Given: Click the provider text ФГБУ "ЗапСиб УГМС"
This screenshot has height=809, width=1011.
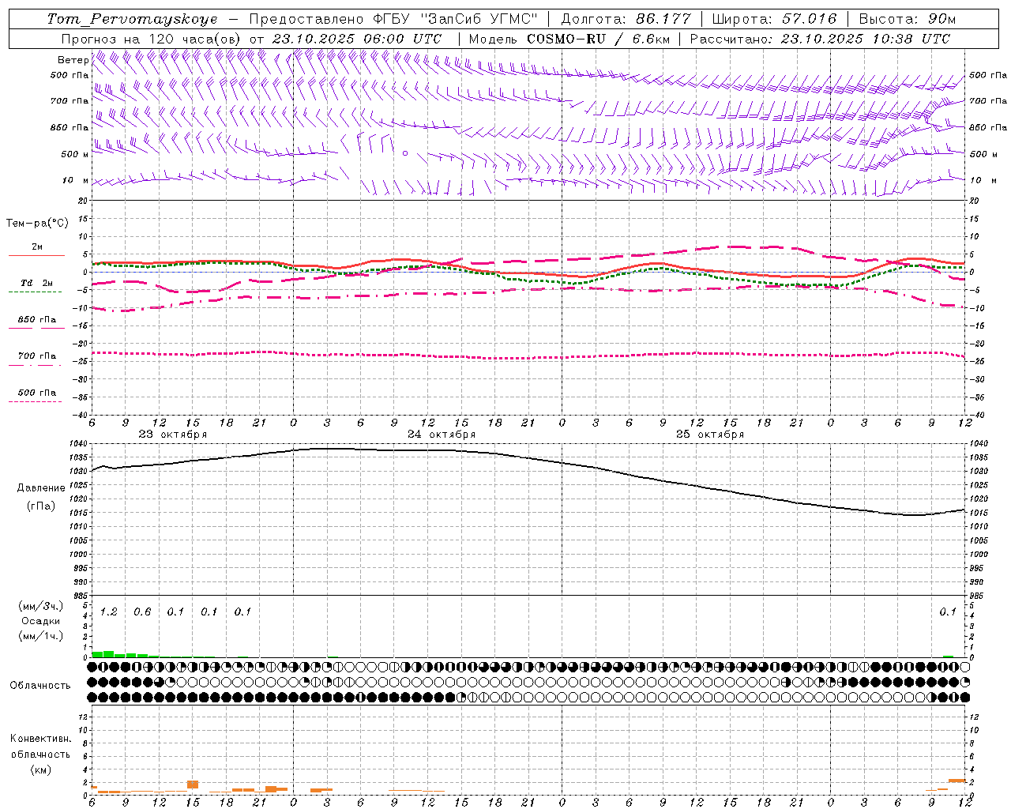Looking at the screenshot, I should [455, 19].
